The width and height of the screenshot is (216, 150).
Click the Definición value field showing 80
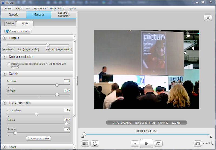click(x=67, y=81)
